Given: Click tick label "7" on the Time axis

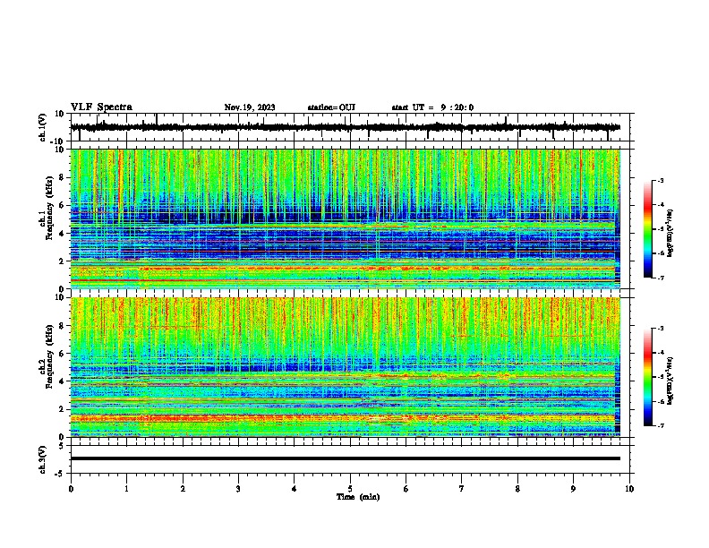Looking at the screenshot, I should 462,489.
